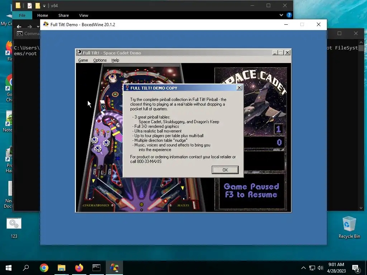Viewport: 367px width, 275px height.
Task: Click the player number 1 display
Action: point(278,129)
